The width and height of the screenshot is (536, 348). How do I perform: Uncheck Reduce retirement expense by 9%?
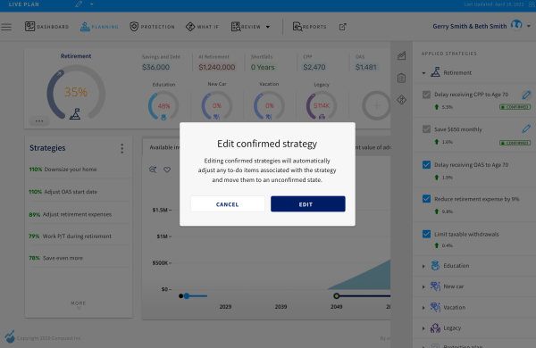coord(426,199)
